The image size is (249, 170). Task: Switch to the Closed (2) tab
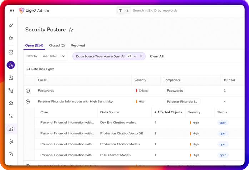coord(57,45)
